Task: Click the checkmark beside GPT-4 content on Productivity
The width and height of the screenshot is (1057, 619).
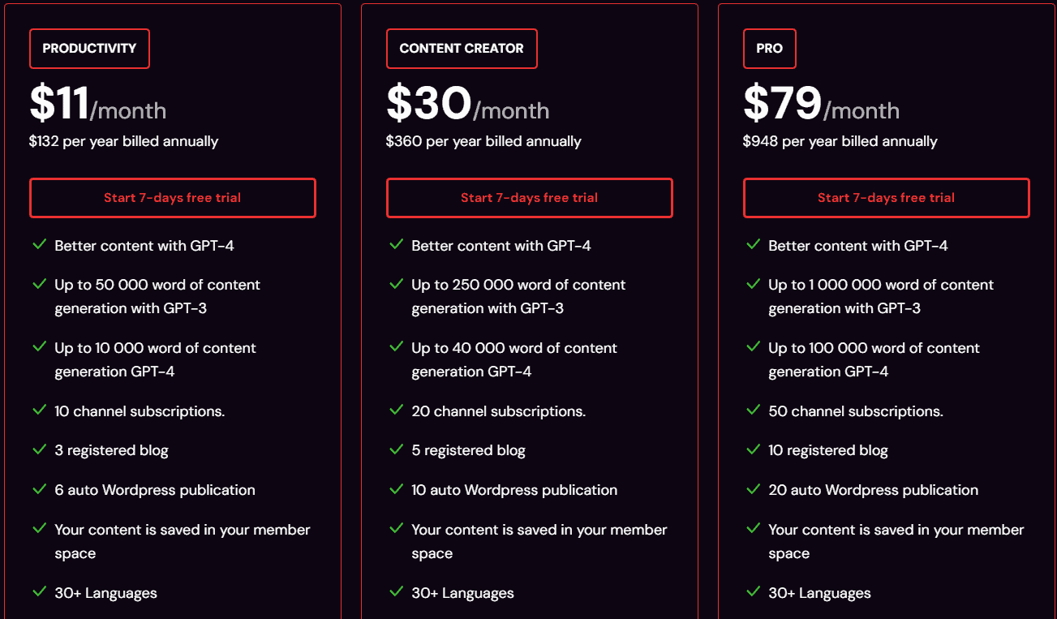Action: pyautogui.click(x=39, y=245)
